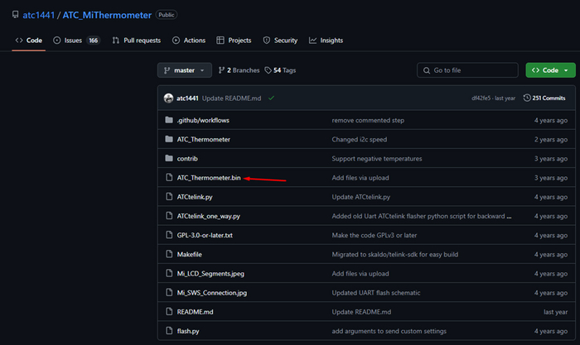Open the Pull requests tab
This screenshot has height=345, width=580.
[x=137, y=41]
